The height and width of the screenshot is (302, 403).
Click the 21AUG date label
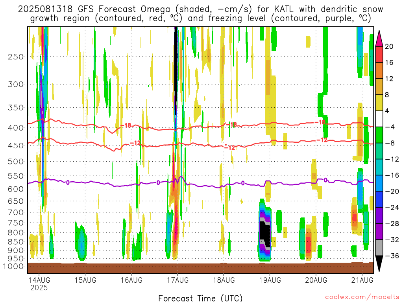[362, 280]
